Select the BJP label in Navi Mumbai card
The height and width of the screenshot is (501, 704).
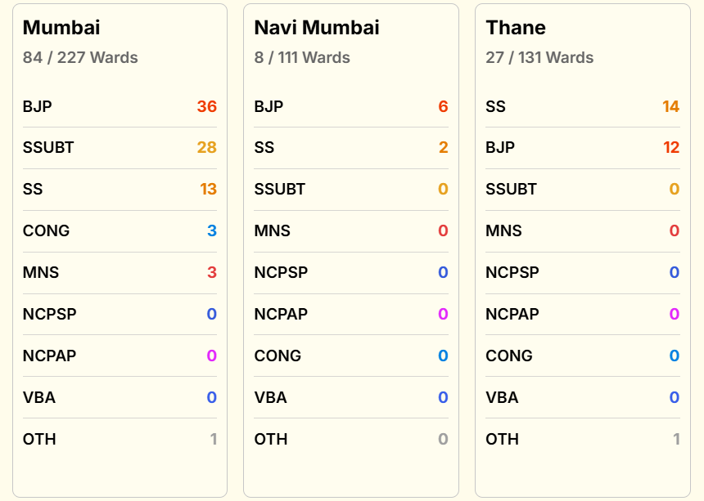269,106
